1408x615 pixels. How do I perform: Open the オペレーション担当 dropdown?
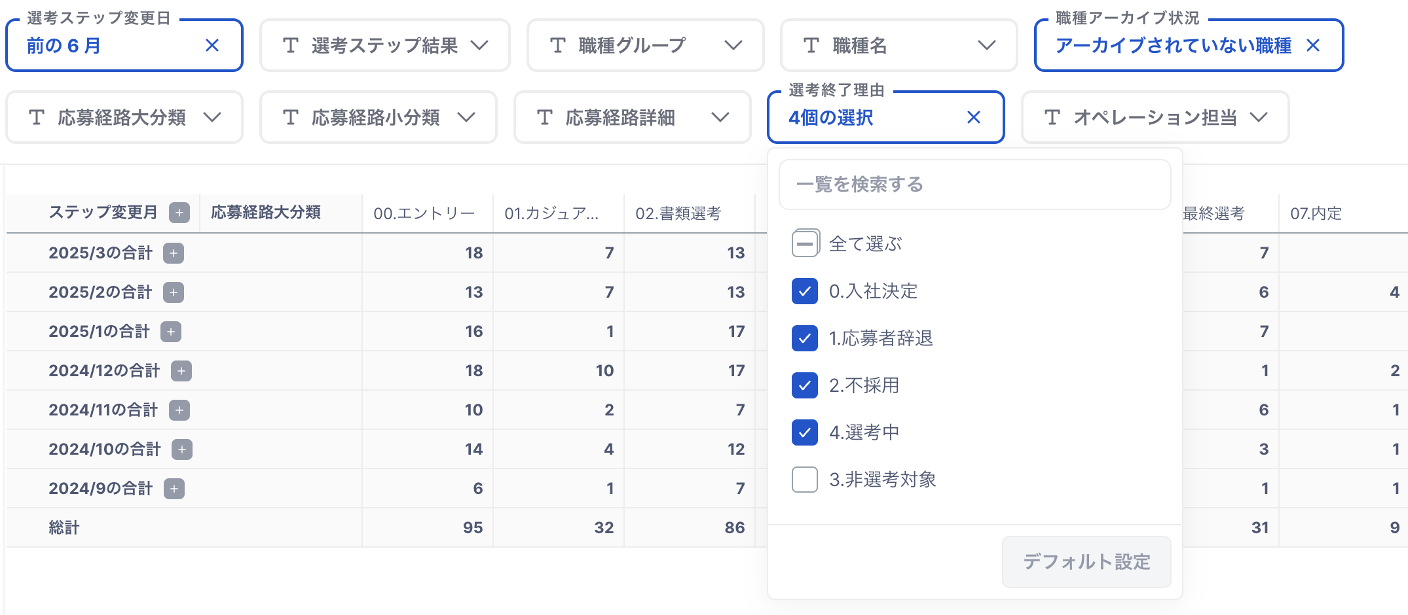[x=1155, y=118]
